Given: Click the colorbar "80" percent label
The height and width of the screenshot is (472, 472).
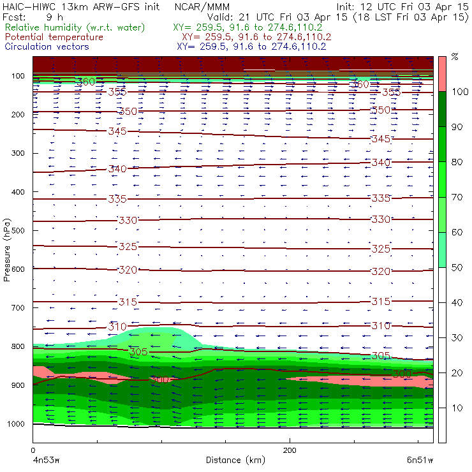Looking at the screenshot, I should coord(457,162).
